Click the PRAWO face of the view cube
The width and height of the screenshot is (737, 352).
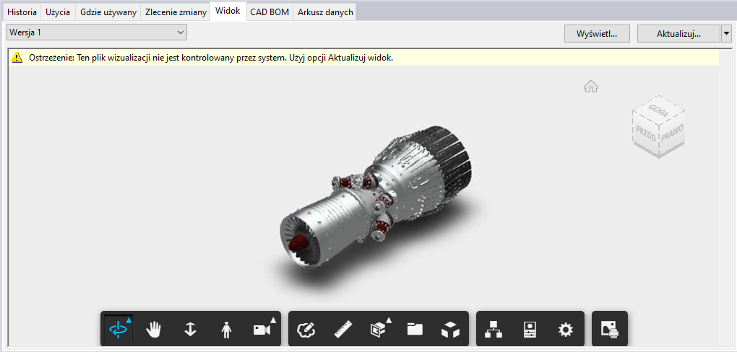click(672, 132)
